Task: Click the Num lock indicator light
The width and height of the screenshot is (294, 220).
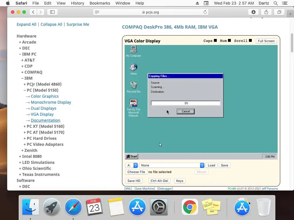Action: (x=229, y=40)
